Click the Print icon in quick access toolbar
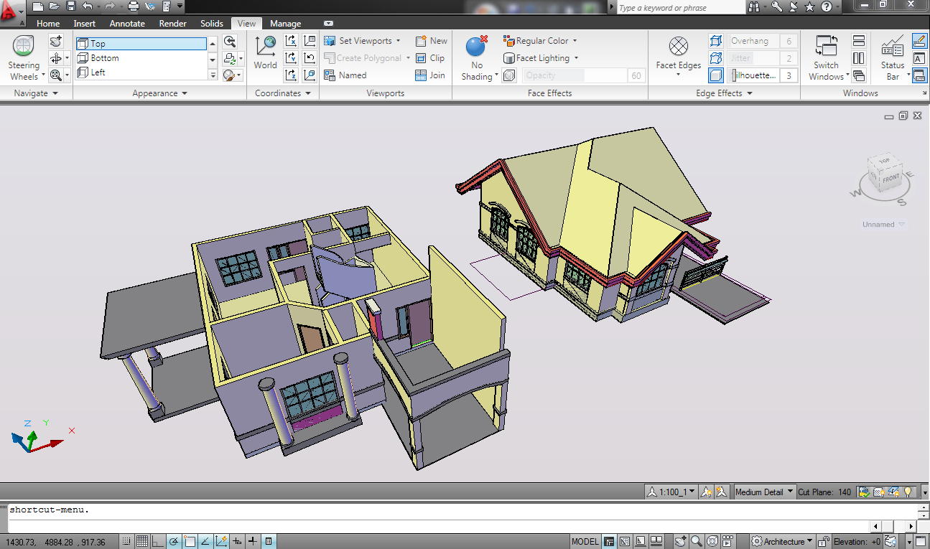The height and width of the screenshot is (549, 930). coord(133,7)
